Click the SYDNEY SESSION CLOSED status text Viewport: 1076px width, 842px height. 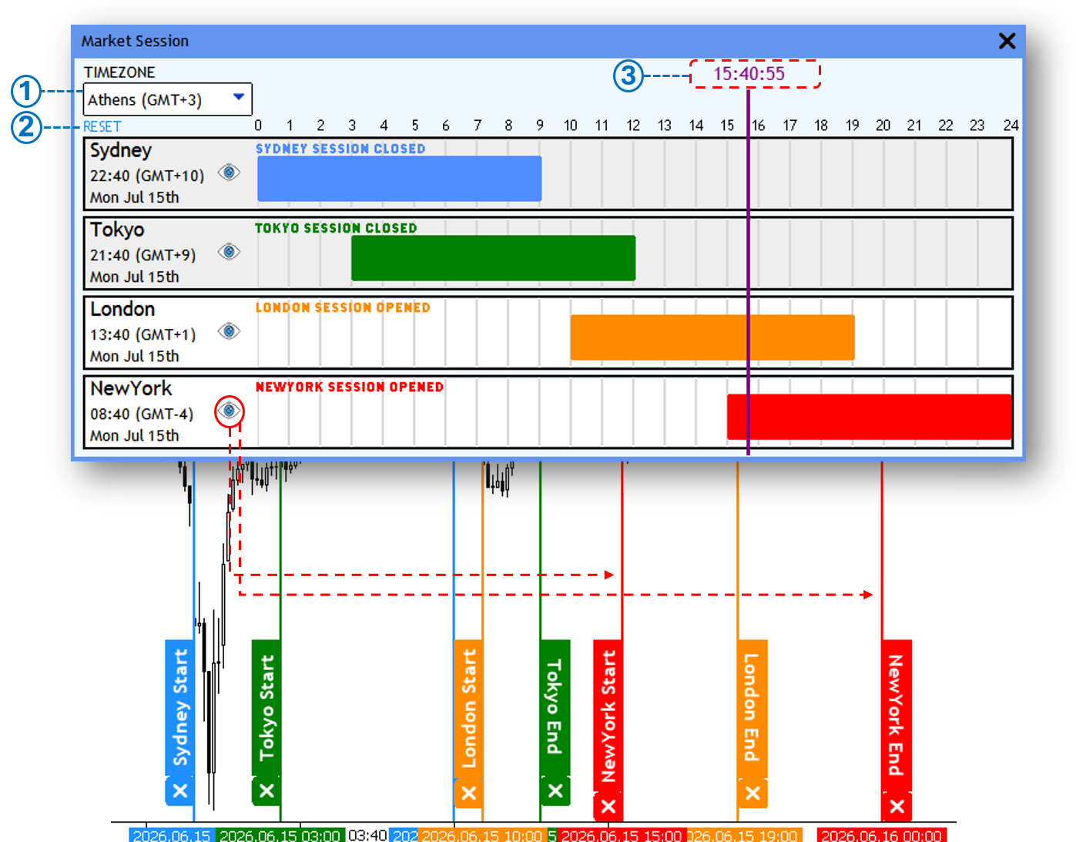click(x=340, y=149)
